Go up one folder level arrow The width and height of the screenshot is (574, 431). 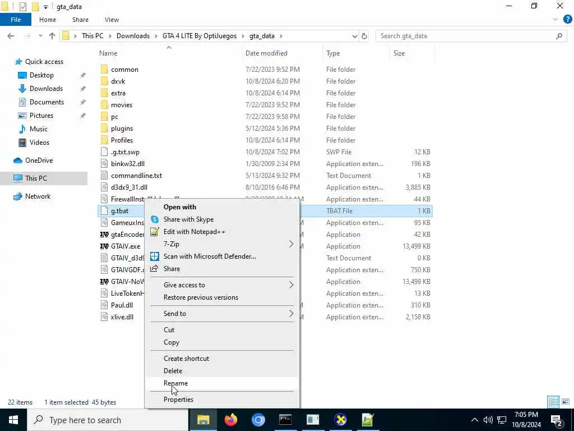tap(52, 36)
